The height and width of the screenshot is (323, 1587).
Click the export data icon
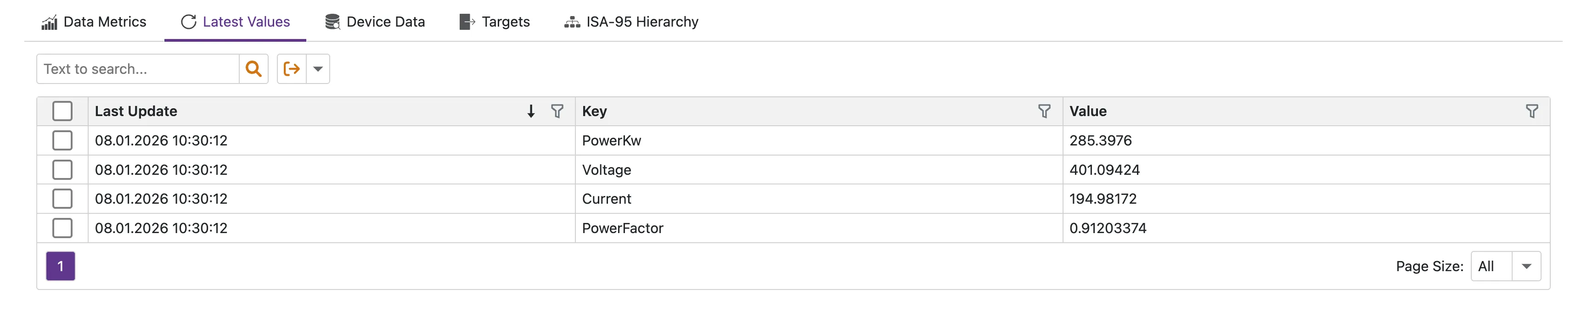[292, 68]
